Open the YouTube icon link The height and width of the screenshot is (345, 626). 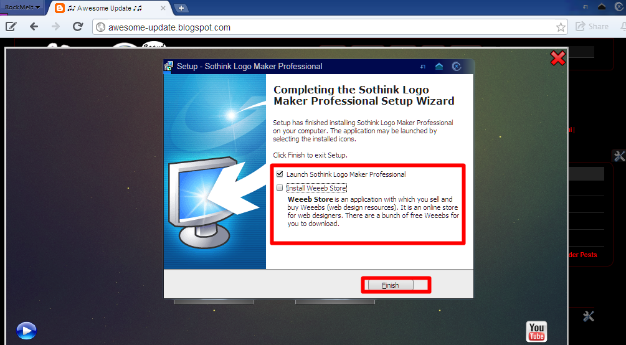point(536,332)
